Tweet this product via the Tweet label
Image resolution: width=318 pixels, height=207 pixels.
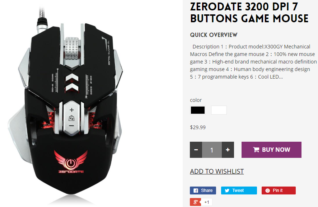238,190
